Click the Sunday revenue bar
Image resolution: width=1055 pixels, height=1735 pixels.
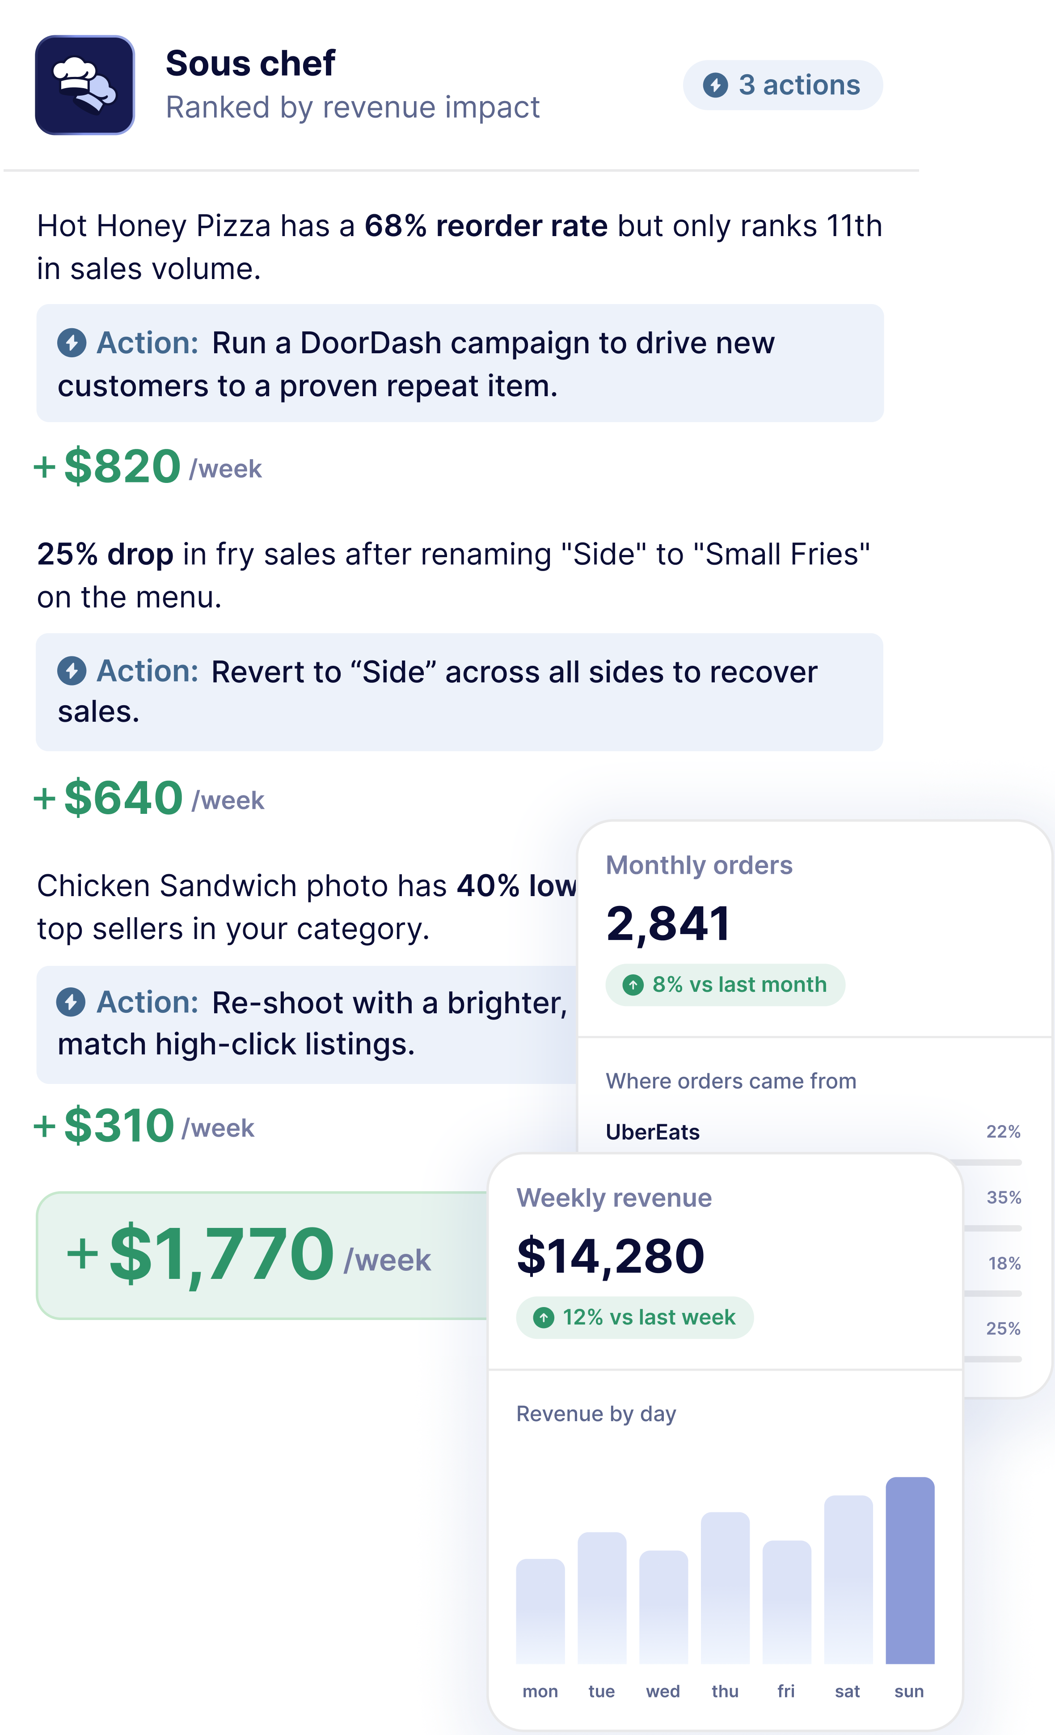tap(910, 1570)
